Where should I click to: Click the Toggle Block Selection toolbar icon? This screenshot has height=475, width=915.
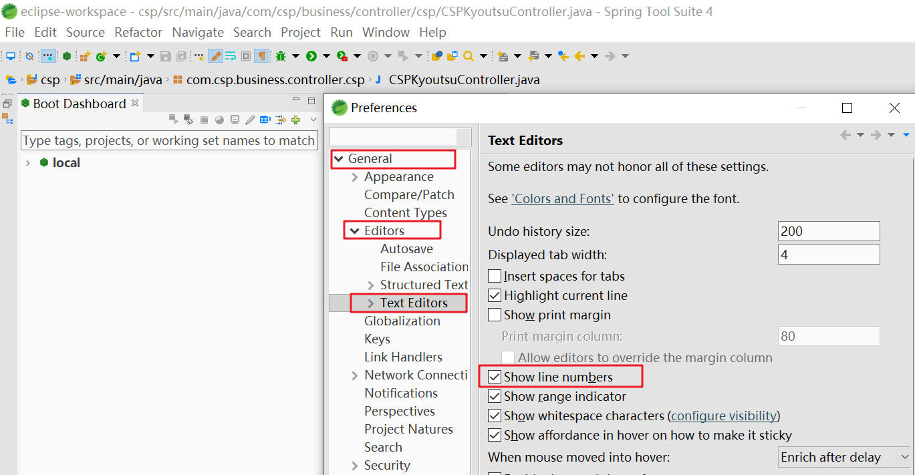246,56
